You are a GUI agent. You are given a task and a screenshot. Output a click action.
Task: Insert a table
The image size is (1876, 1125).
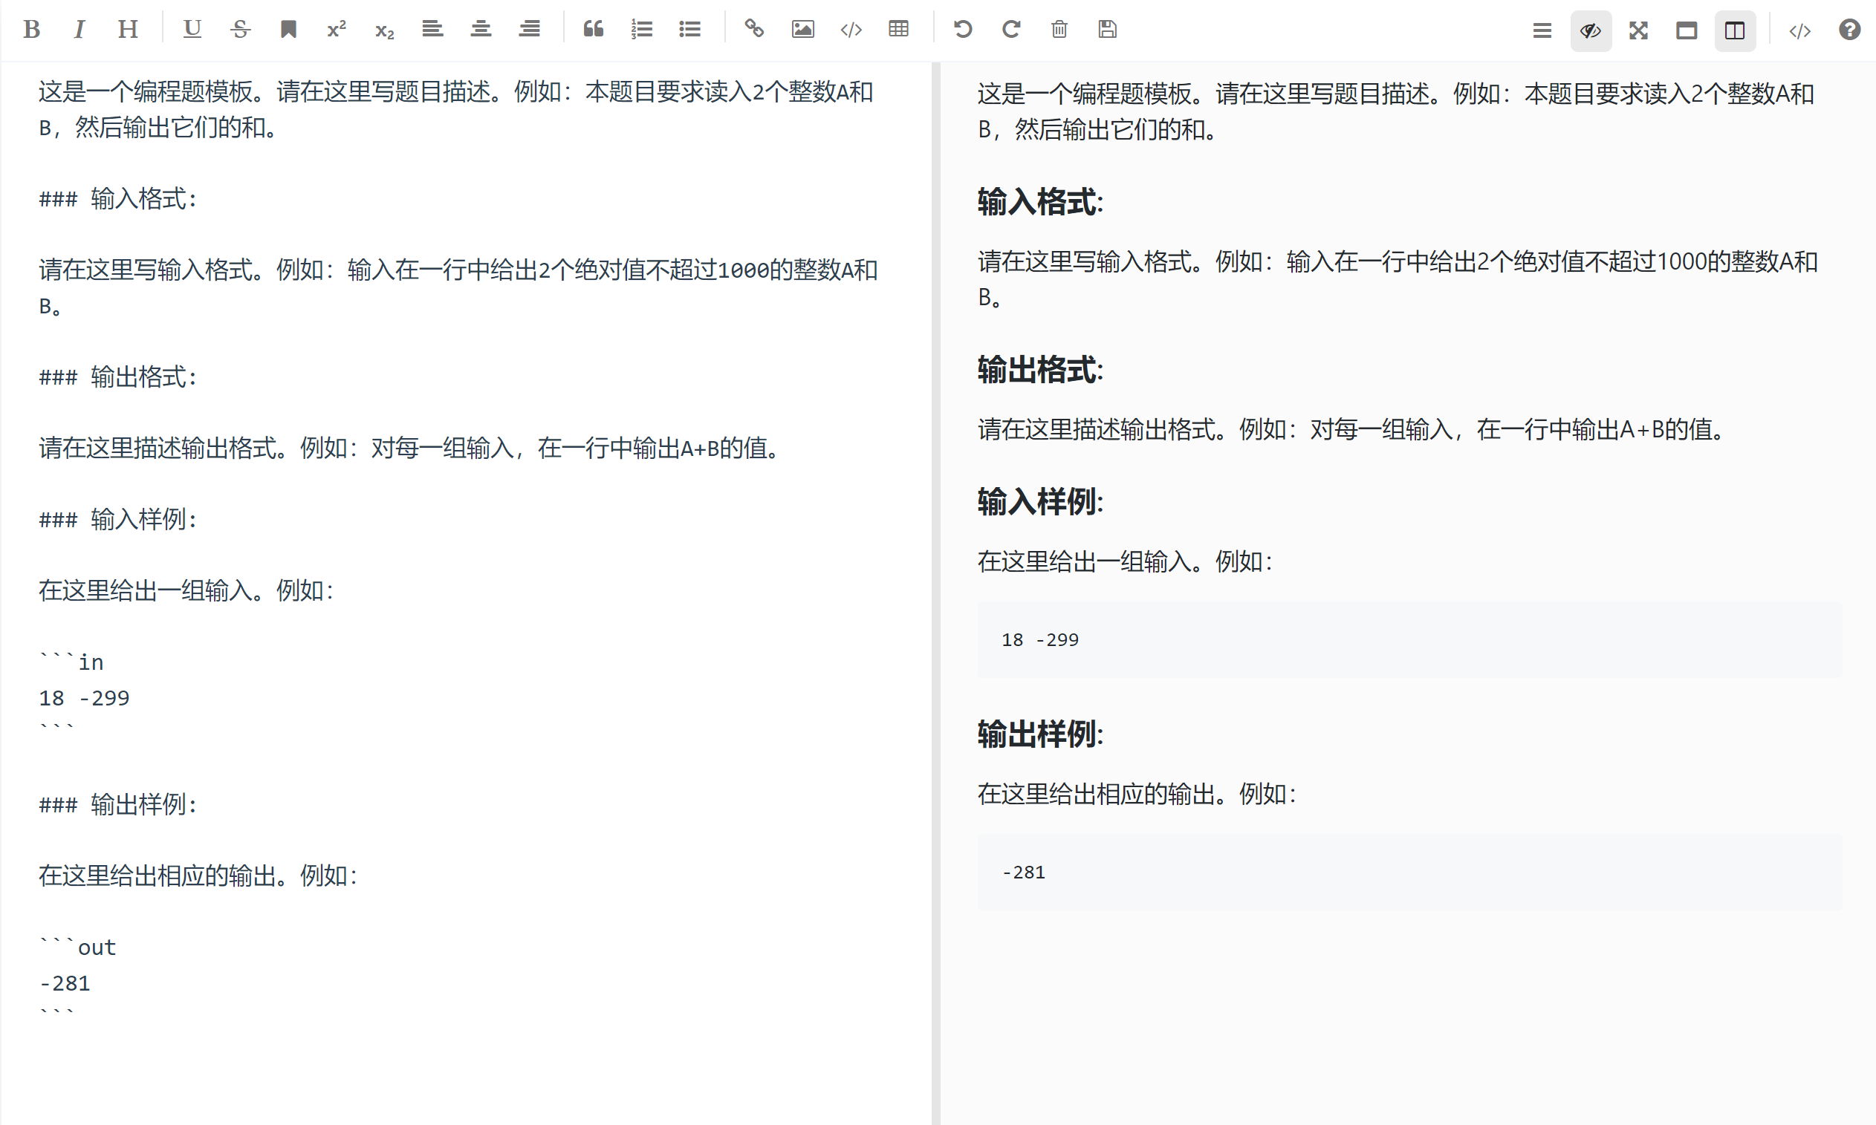point(898,30)
